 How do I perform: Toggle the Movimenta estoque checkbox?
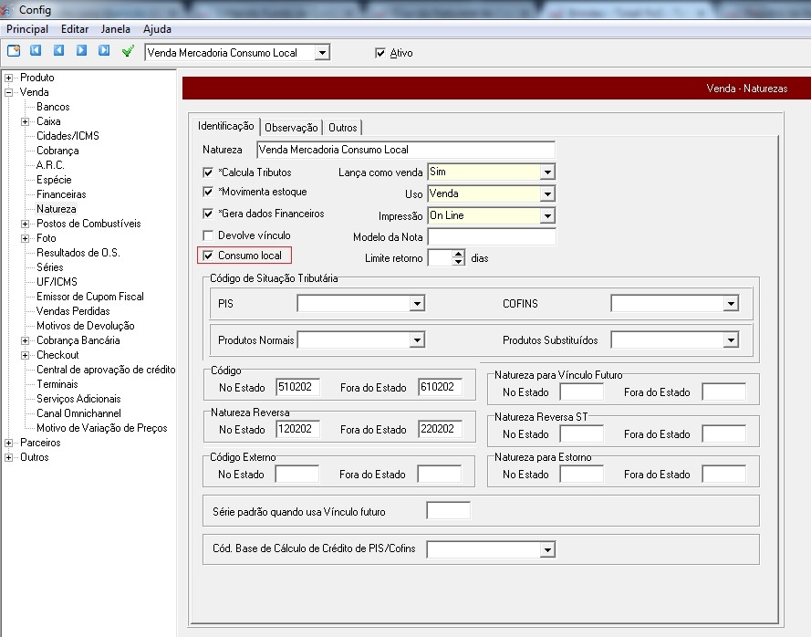(208, 192)
